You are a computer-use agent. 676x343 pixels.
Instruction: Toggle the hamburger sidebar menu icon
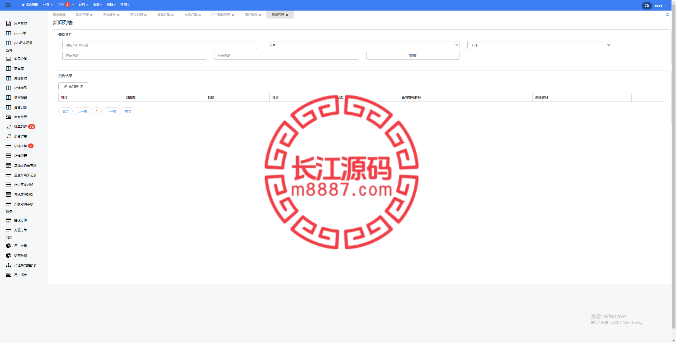8,5
